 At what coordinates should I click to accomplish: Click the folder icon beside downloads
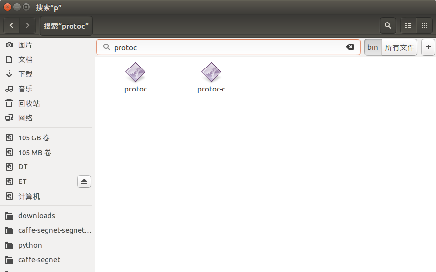[x=9, y=216]
